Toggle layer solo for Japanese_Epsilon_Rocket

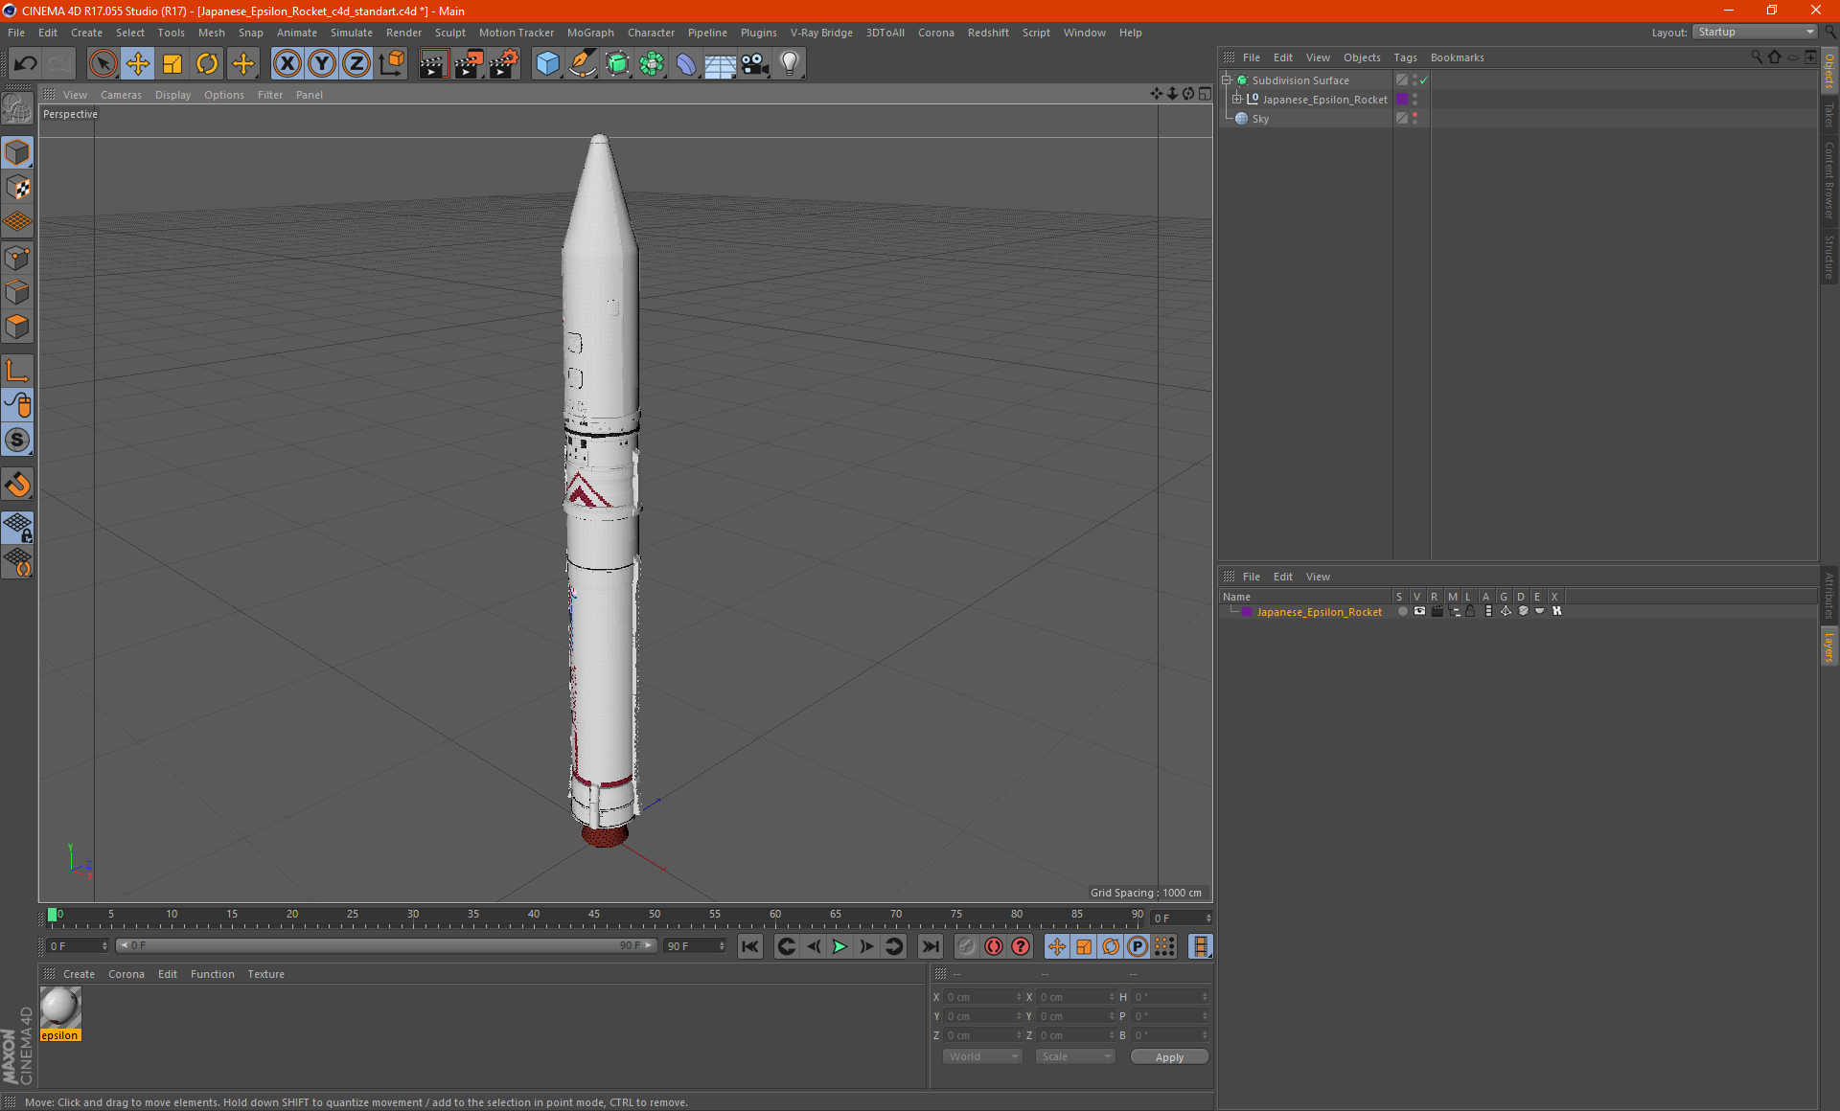(x=1402, y=611)
